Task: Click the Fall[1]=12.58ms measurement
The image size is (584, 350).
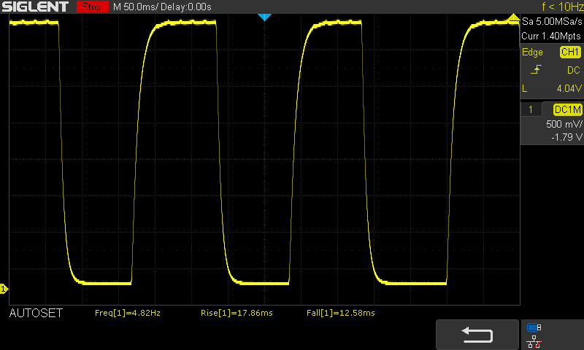Action: [341, 314]
